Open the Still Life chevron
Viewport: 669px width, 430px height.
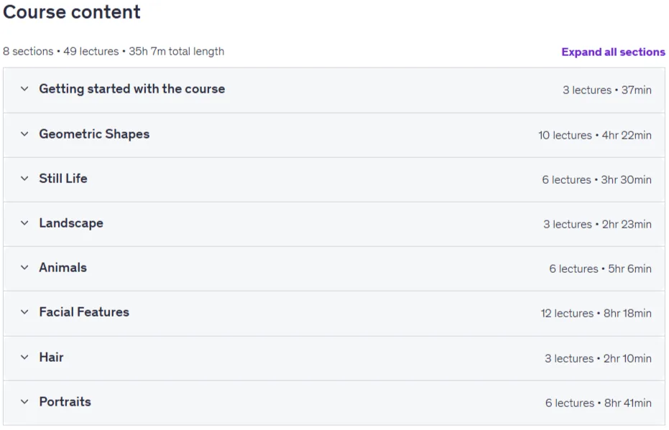(24, 179)
